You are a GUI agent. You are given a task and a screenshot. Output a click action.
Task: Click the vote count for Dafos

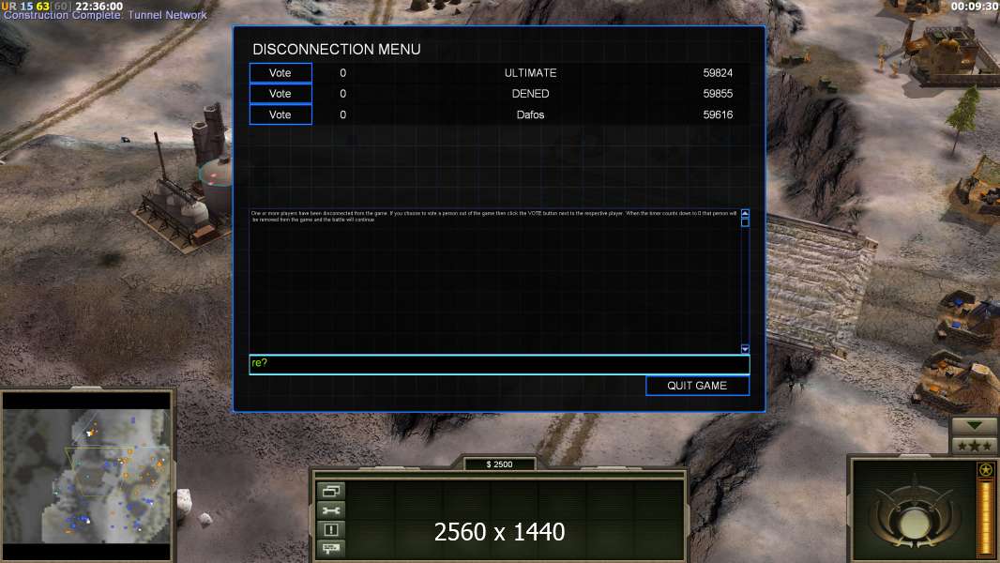343,114
